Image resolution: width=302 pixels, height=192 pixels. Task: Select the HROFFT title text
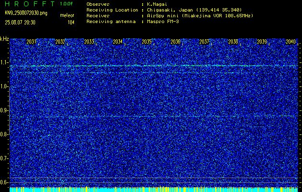coord(30,4)
